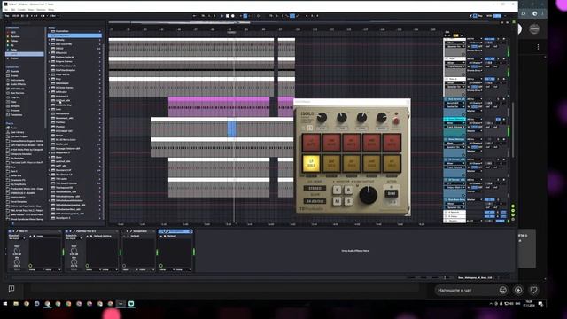The image size is (567, 319).
Task: Toggle the topmost green section button in the mixer
Action: click(513, 206)
